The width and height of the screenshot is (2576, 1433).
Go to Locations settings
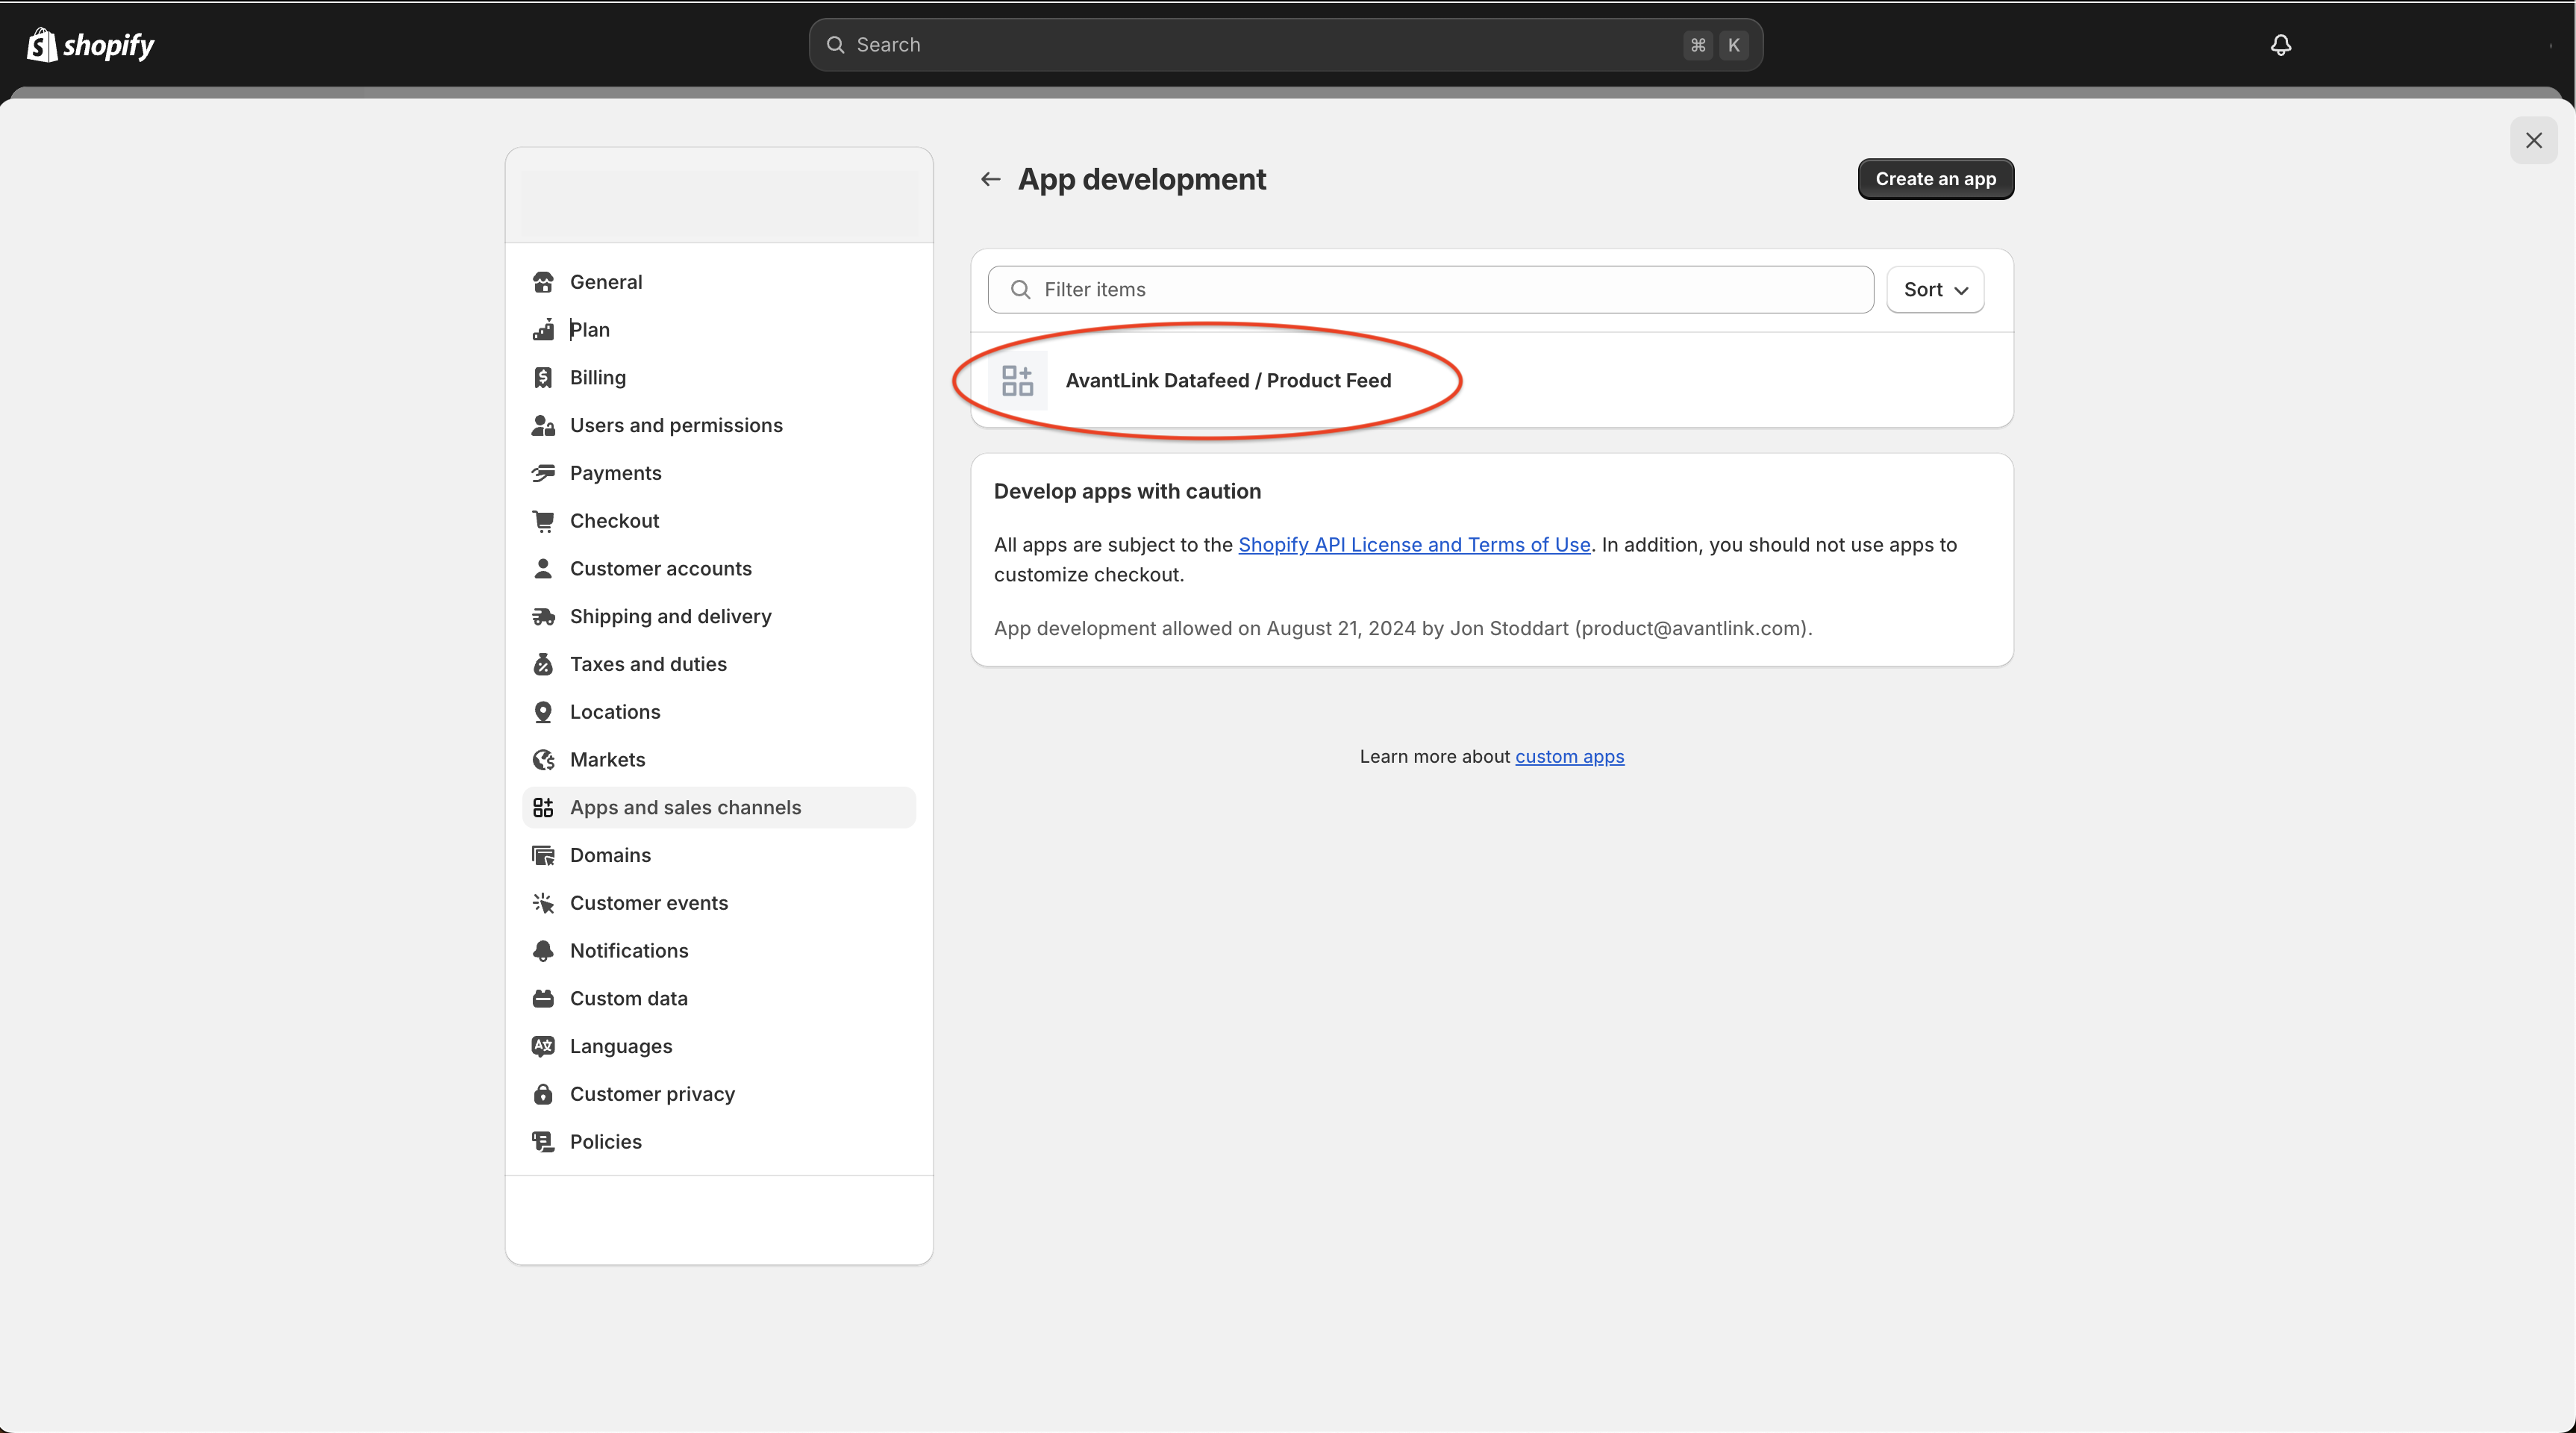tap(718, 712)
